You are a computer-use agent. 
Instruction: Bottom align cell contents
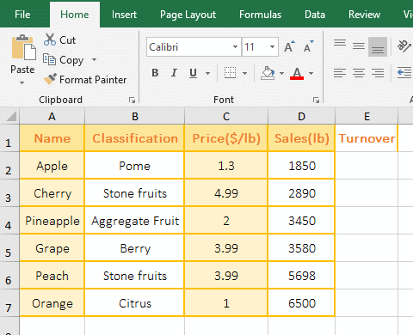tap(378, 46)
